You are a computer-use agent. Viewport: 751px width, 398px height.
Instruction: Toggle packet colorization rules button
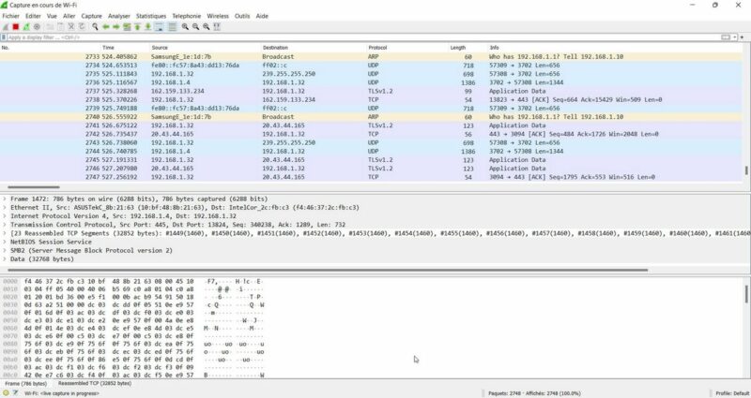point(172,27)
